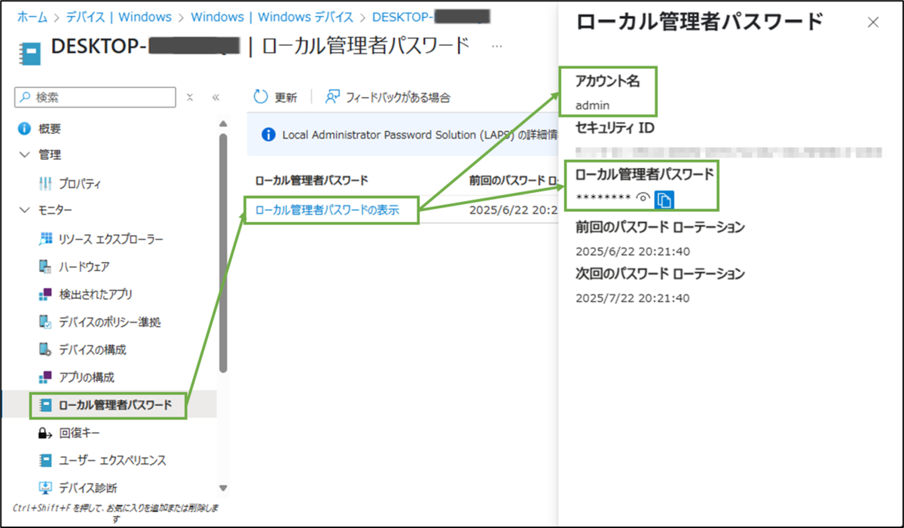904x528 pixels.
Task: Open プロパティ in the sidebar
Action: click(80, 184)
